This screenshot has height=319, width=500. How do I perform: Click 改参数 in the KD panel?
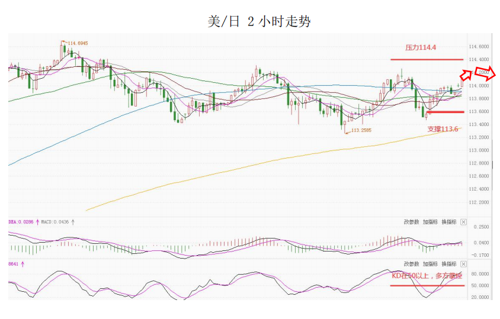[x=412, y=264]
